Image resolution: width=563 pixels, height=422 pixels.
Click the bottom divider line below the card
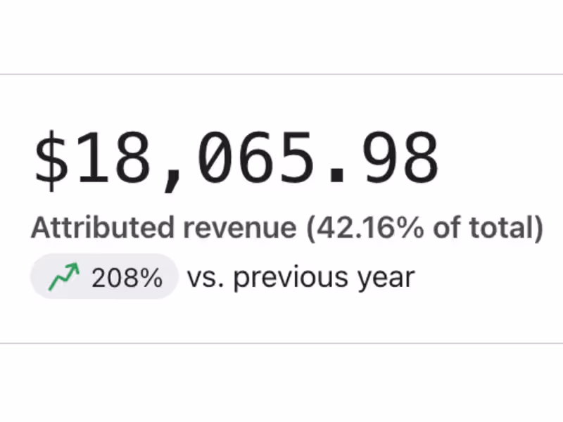[x=281, y=343]
